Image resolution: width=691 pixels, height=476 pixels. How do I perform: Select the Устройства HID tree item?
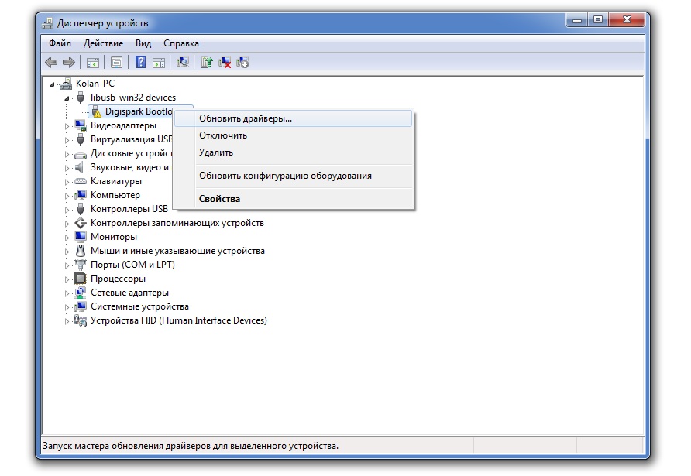(x=178, y=320)
